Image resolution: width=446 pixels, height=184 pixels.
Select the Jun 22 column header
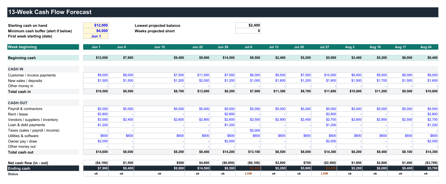(197, 47)
